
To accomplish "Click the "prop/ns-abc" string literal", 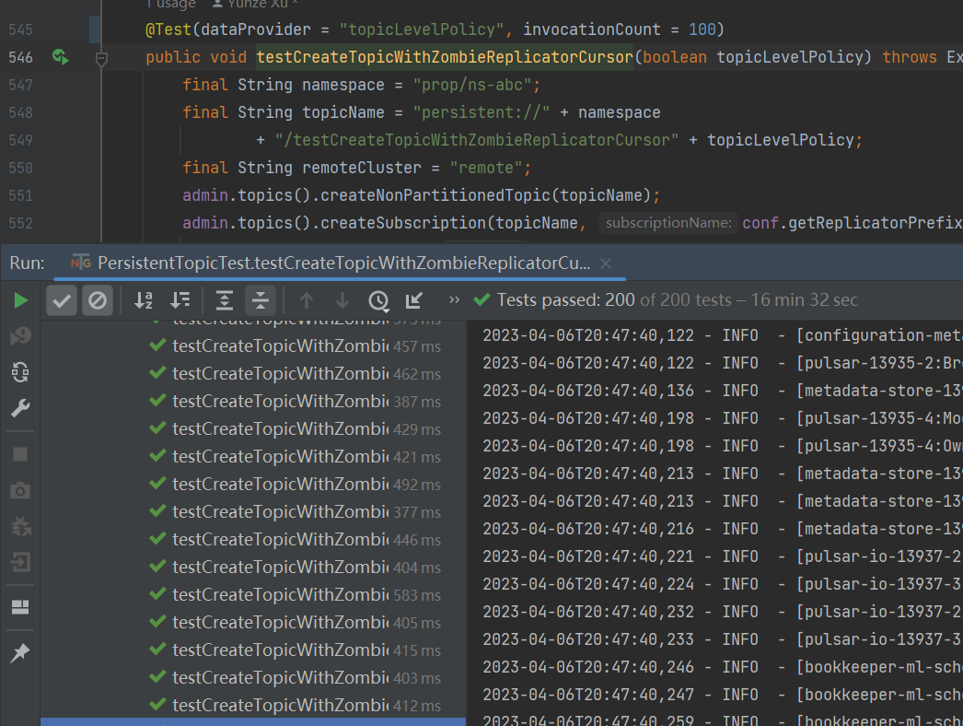I will (x=471, y=85).
